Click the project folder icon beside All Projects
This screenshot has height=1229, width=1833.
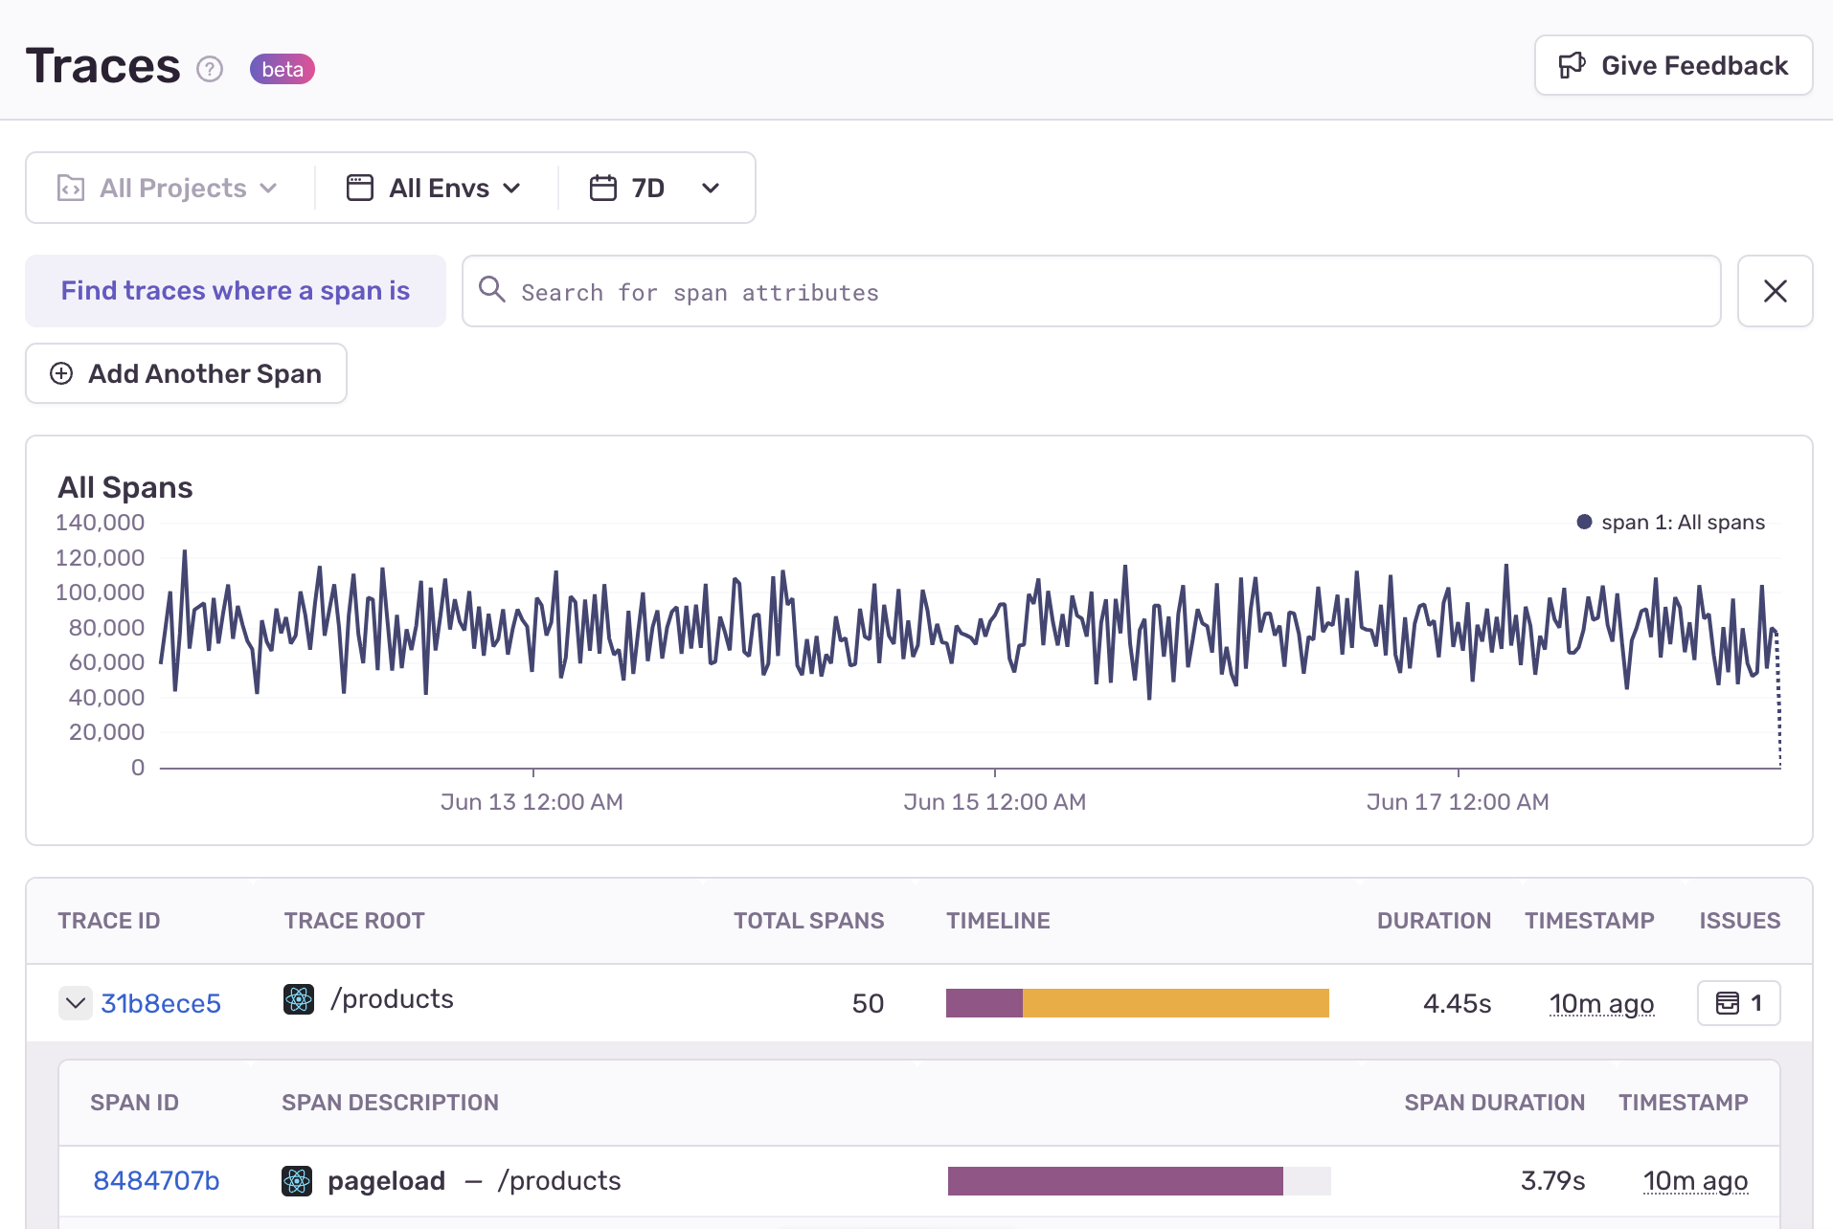[x=71, y=188]
